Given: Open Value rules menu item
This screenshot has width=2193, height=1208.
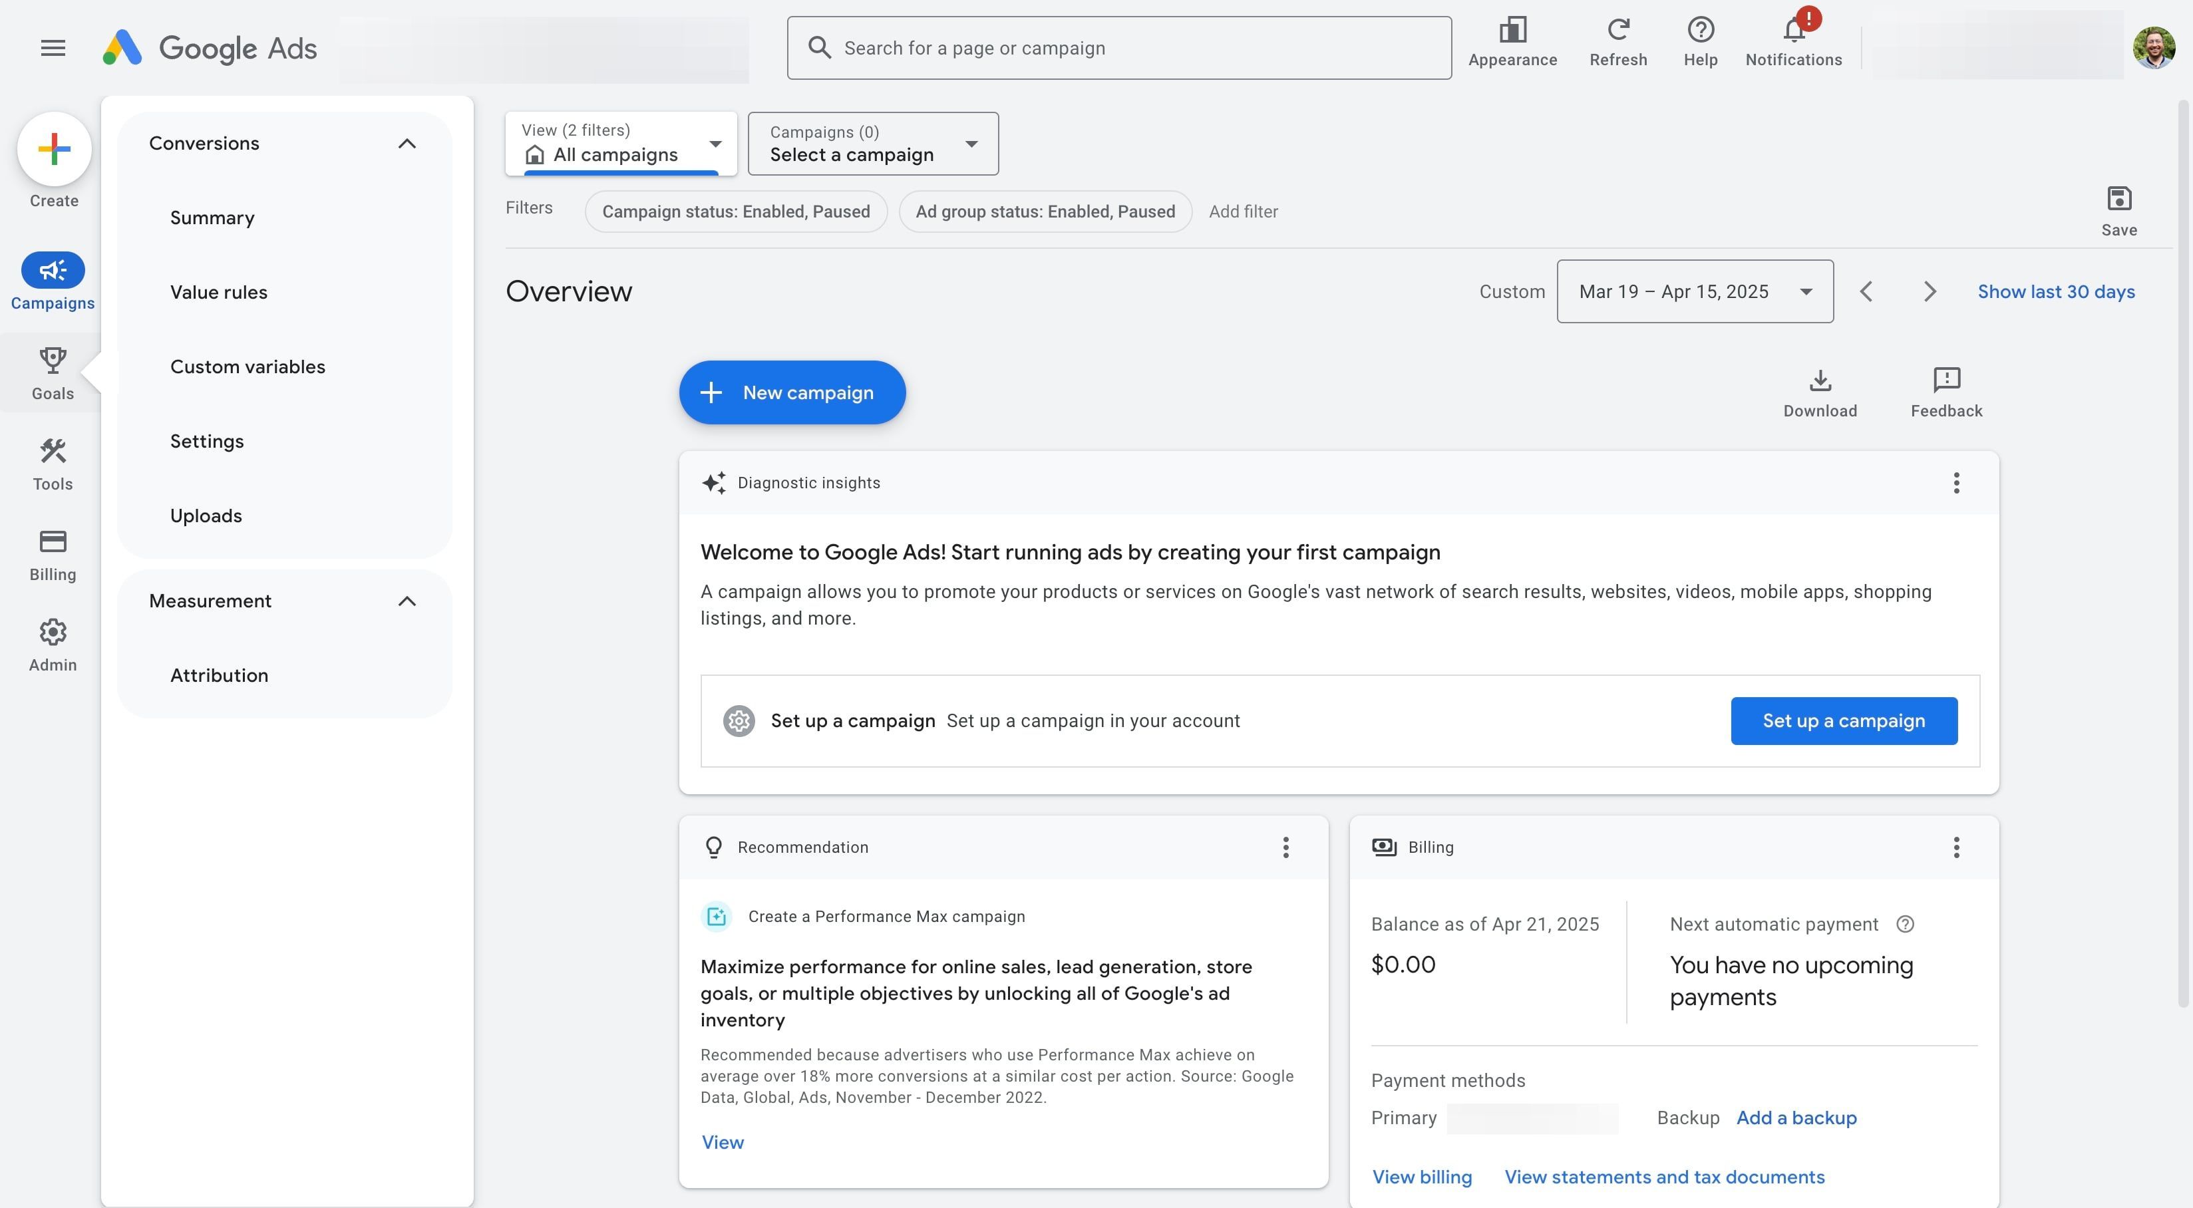Looking at the screenshot, I should click(x=219, y=292).
